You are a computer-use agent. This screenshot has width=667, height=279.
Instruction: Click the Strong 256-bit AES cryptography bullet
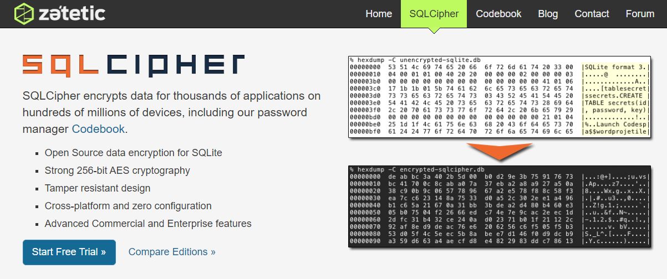(117, 170)
